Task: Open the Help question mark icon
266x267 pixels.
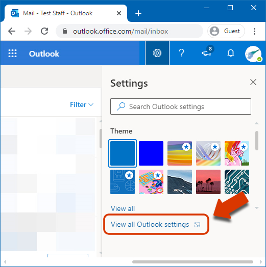Action: 182,53
